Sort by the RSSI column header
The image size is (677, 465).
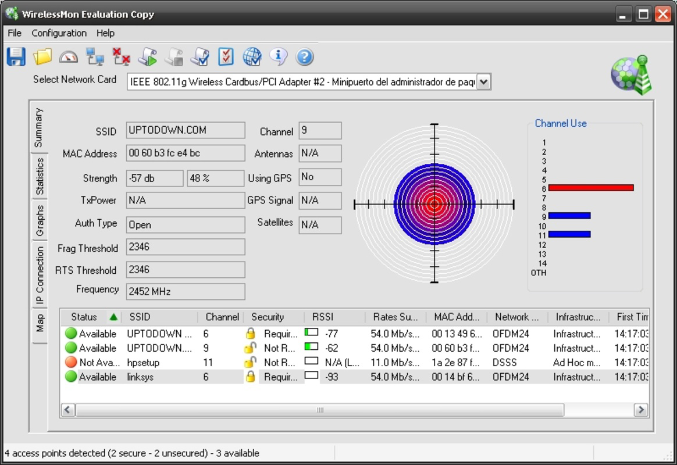click(334, 317)
